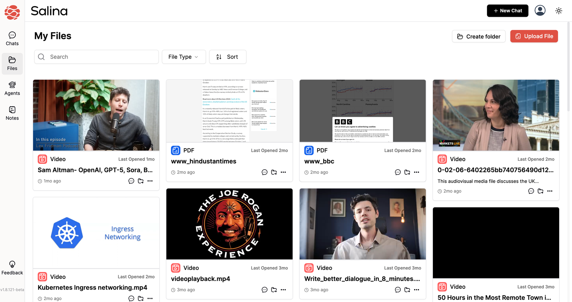Open www_bbc PDF thumbnail
Image resolution: width=572 pixels, height=302 pixels.
pyautogui.click(x=363, y=111)
